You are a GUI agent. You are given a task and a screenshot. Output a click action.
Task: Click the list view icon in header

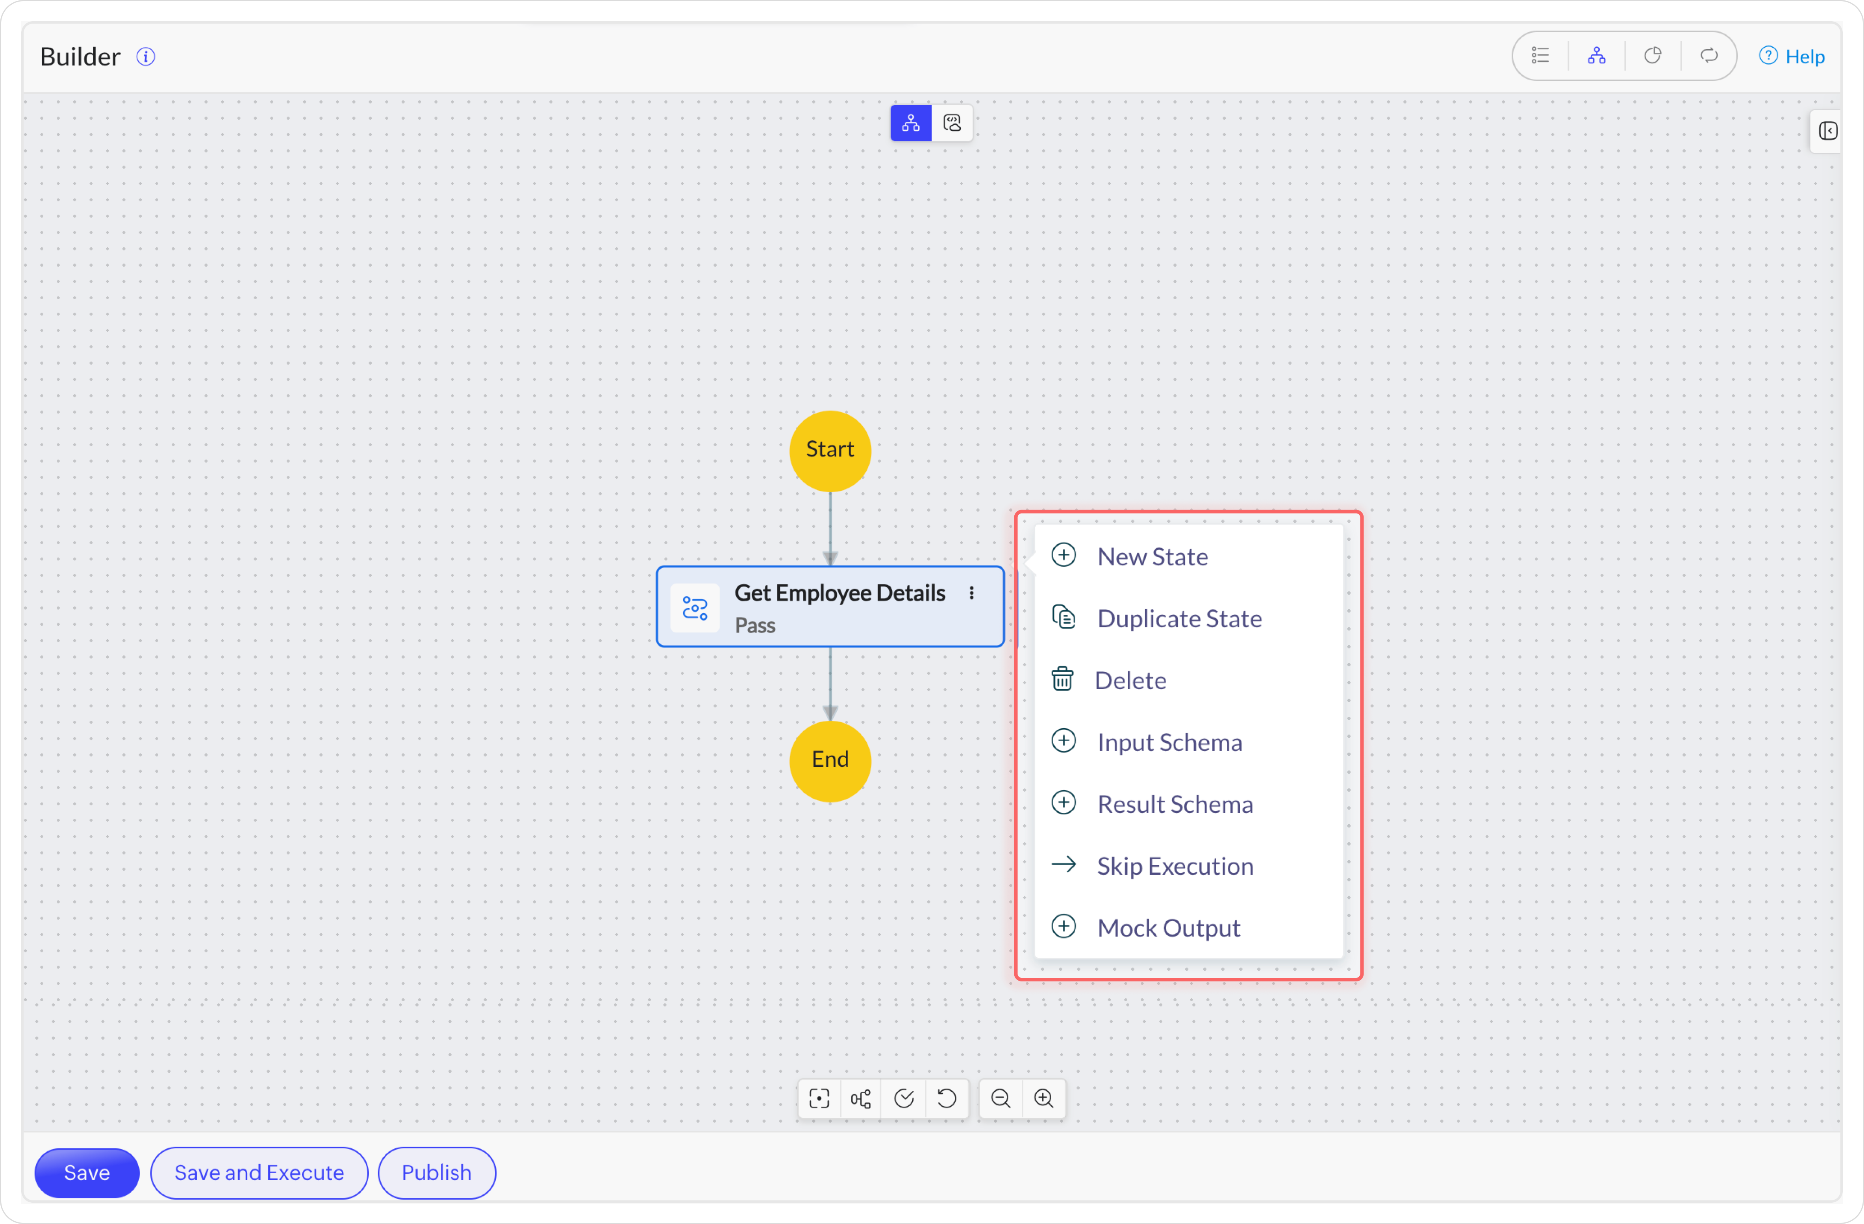tap(1540, 56)
